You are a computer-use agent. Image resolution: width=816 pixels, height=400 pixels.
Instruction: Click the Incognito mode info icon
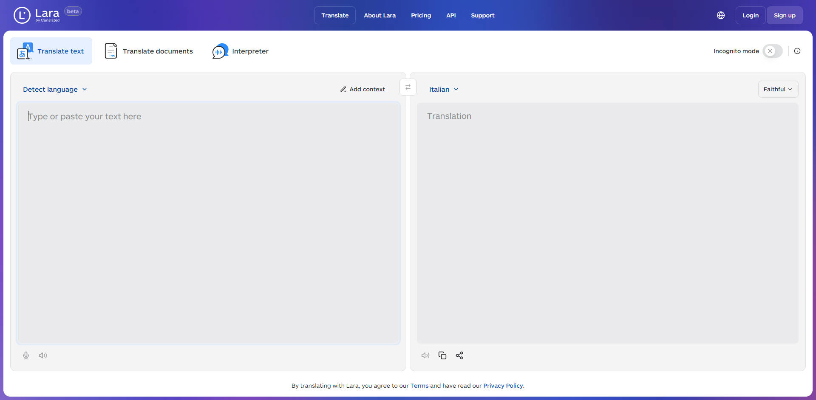(797, 51)
